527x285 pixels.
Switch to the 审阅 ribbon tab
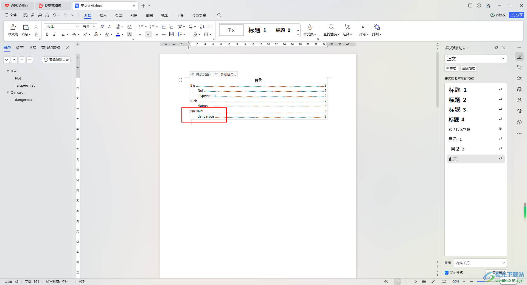[x=149, y=15]
